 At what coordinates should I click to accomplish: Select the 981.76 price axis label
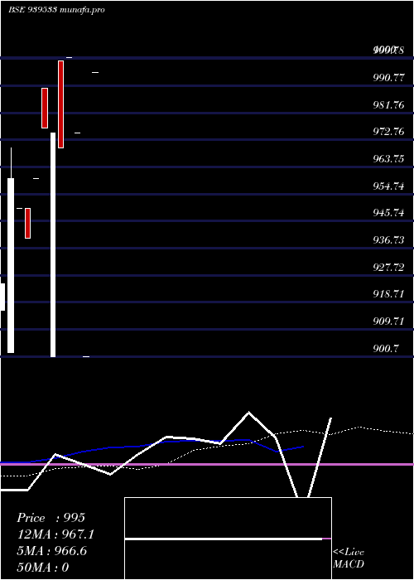click(388, 105)
